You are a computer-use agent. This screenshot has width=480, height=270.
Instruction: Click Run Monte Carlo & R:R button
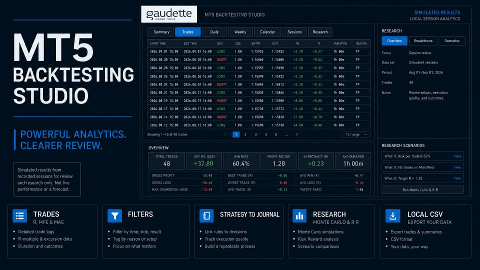pyautogui.click(x=422, y=190)
